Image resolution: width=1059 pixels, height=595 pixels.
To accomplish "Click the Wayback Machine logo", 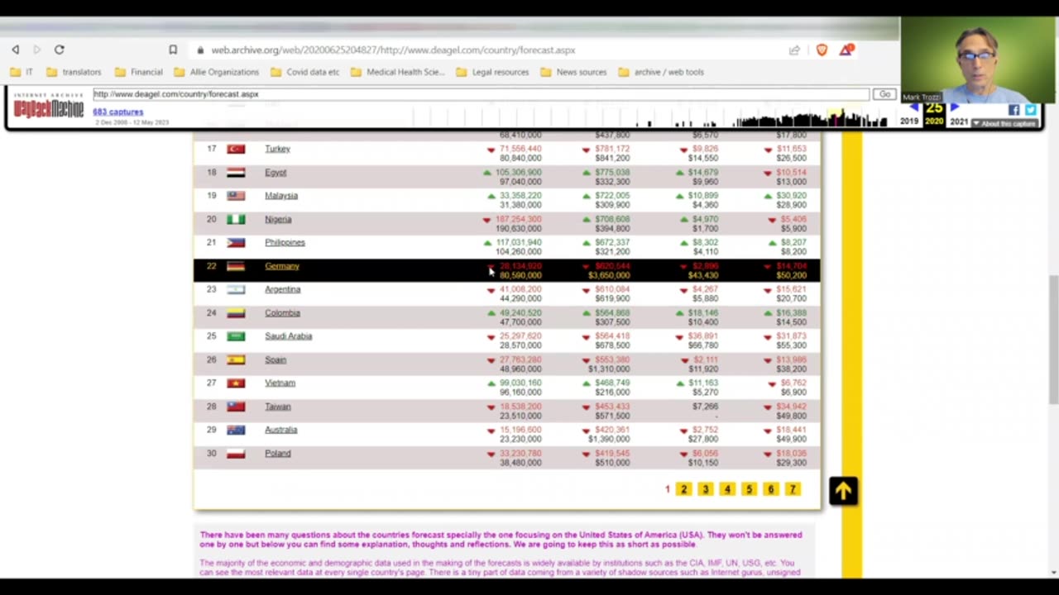I will tap(48, 107).
